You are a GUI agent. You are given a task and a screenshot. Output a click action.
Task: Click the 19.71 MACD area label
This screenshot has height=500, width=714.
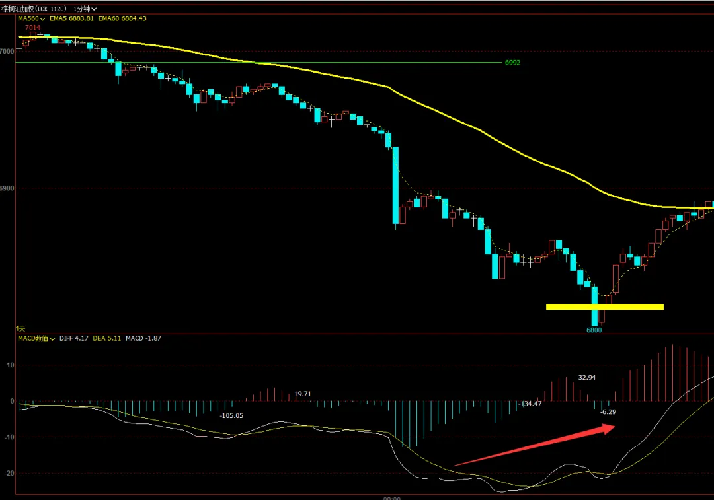coord(302,394)
